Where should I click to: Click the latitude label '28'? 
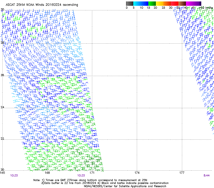(2, 43)
